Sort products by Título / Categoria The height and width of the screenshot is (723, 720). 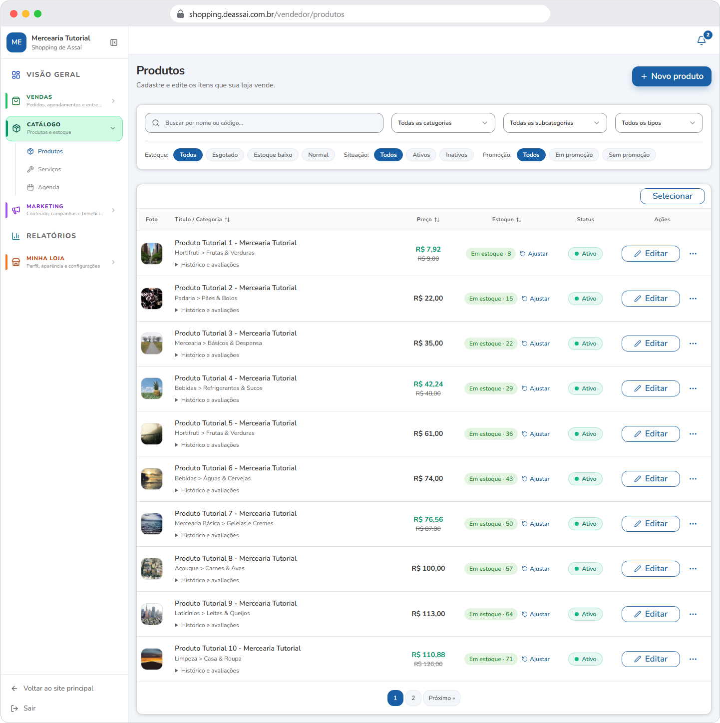point(202,220)
